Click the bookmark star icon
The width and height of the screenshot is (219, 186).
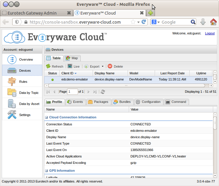[x=133, y=22]
